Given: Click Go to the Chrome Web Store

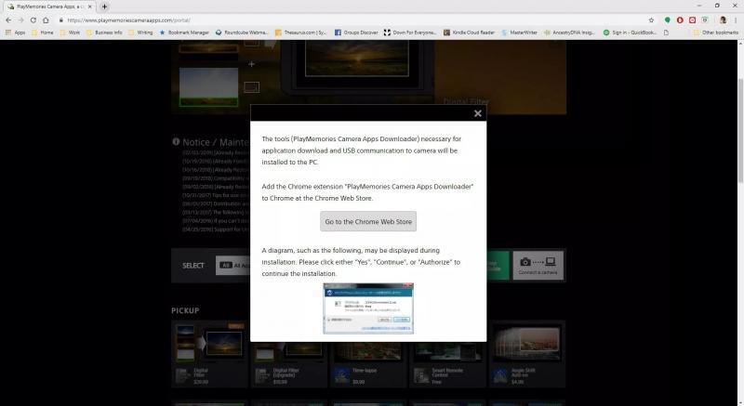Looking at the screenshot, I should [368, 222].
